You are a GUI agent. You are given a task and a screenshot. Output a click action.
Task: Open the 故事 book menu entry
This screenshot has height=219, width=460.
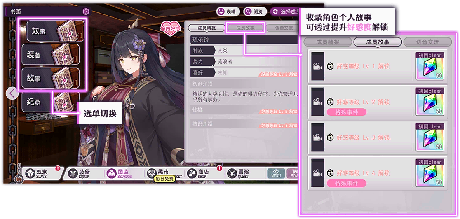pos(50,78)
